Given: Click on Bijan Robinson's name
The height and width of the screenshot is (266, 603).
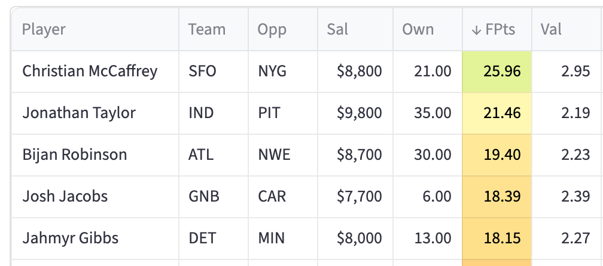Looking at the screenshot, I should (x=75, y=154).
